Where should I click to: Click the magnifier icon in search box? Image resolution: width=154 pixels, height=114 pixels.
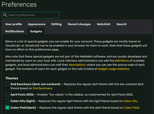[x=5, y=15]
